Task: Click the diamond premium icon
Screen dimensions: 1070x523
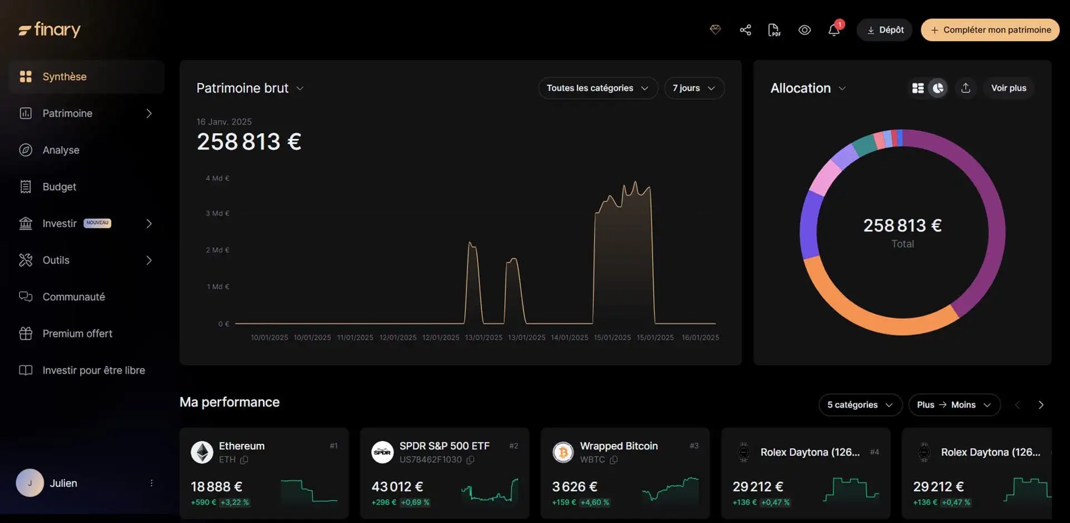Action: click(x=715, y=30)
